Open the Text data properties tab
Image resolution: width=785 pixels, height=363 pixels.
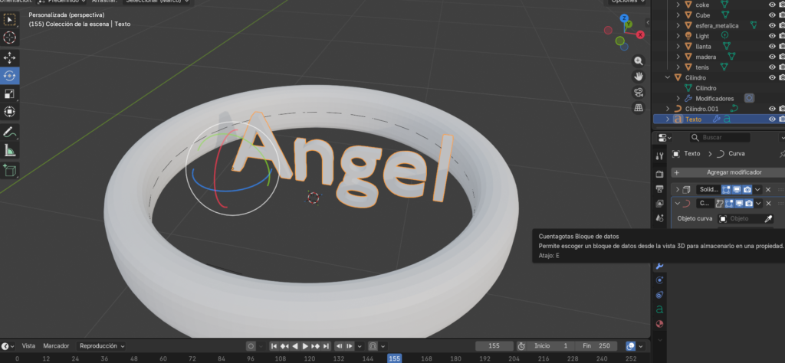[659, 309]
